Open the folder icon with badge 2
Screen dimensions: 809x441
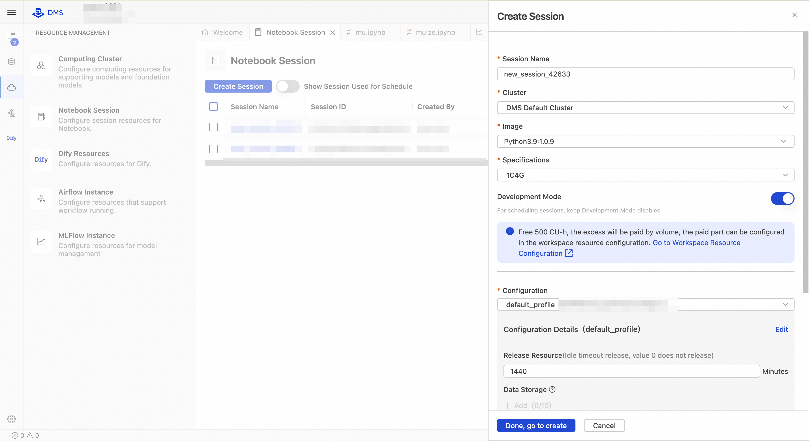[x=12, y=36]
